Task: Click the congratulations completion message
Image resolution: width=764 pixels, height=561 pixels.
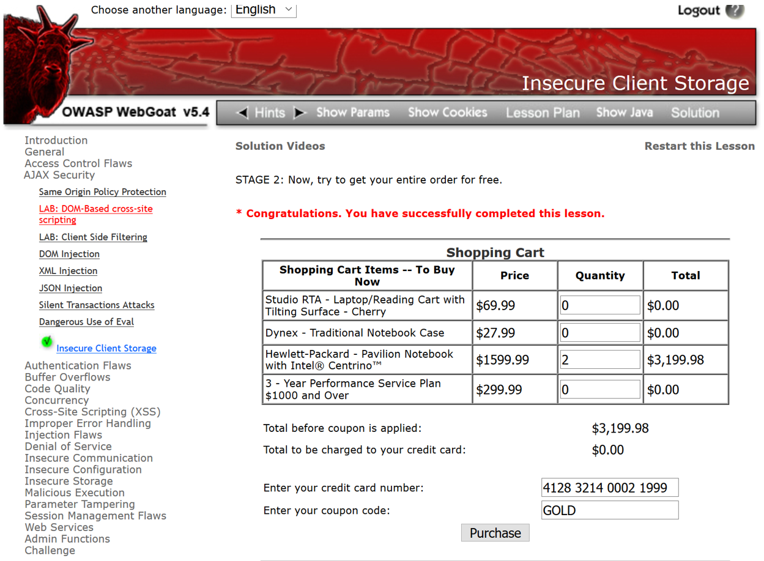Action: 420,214
